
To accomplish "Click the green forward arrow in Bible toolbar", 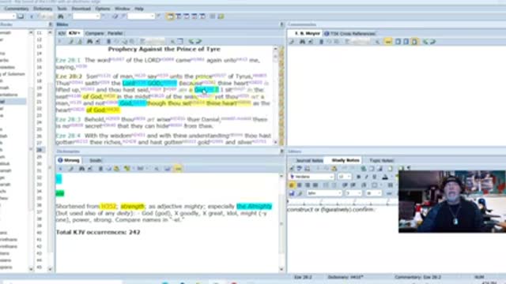I will click(x=198, y=41).
